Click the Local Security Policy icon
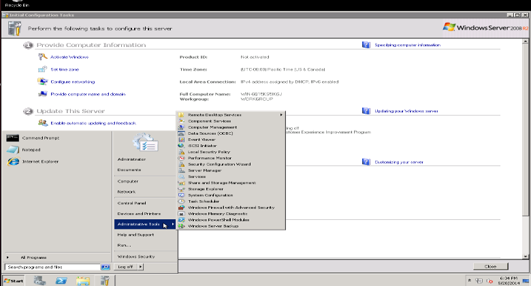The width and height of the screenshot is (531, 286). pyautogui.click(x=182, y=152)
